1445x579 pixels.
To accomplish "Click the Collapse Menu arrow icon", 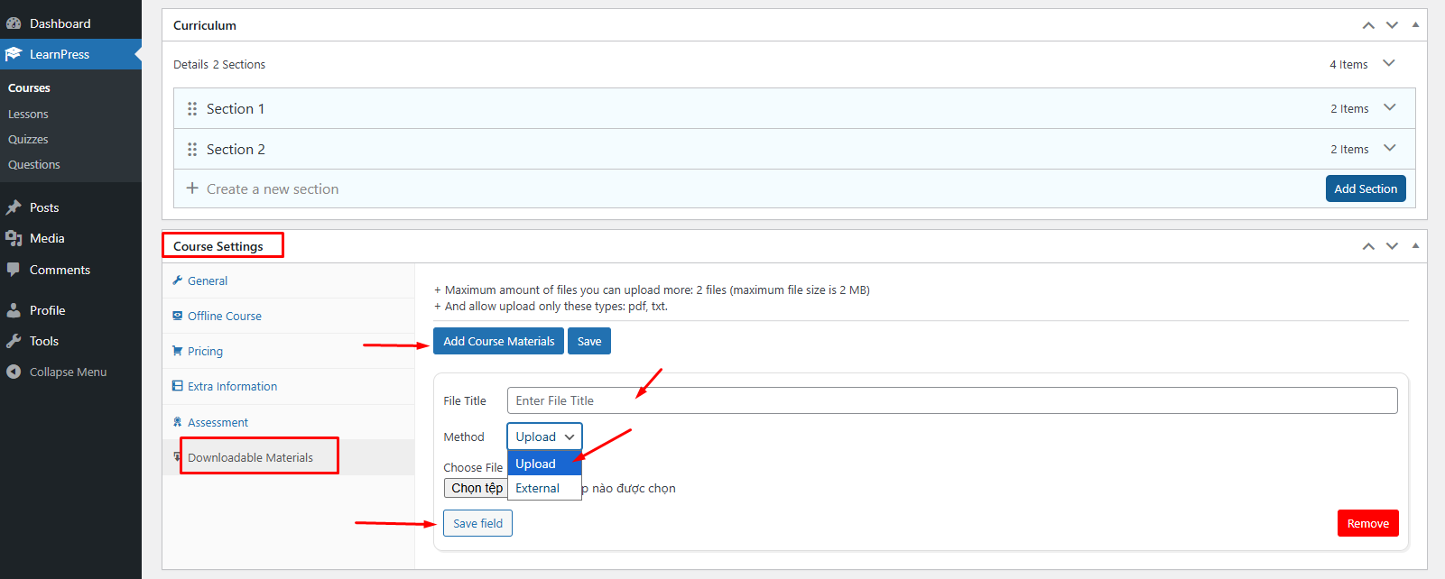I will (x=14, y=372).
